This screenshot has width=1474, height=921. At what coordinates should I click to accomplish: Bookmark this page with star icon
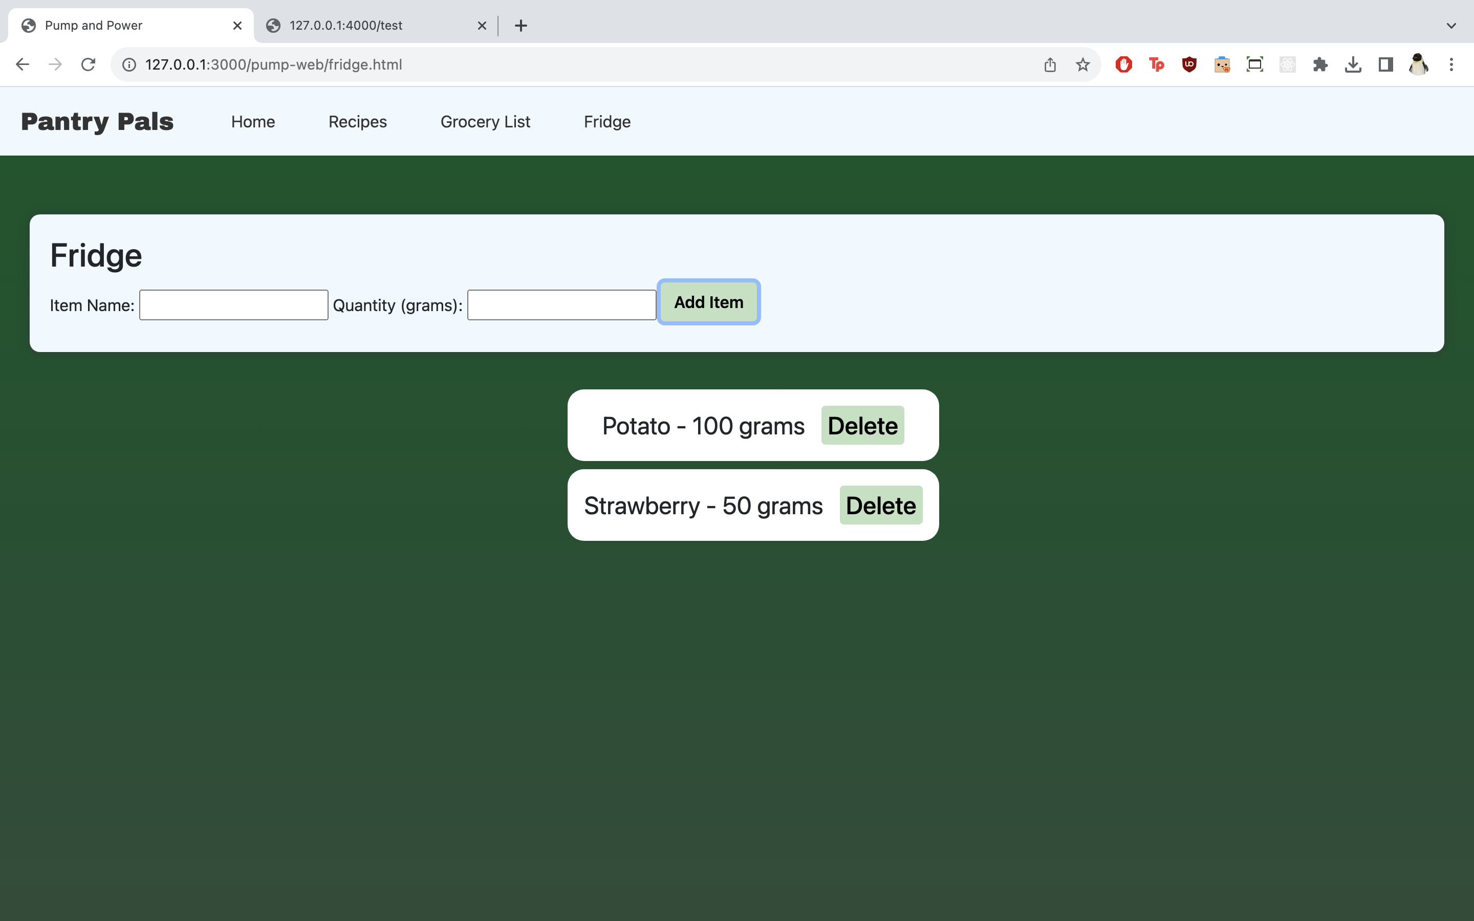1082,64
